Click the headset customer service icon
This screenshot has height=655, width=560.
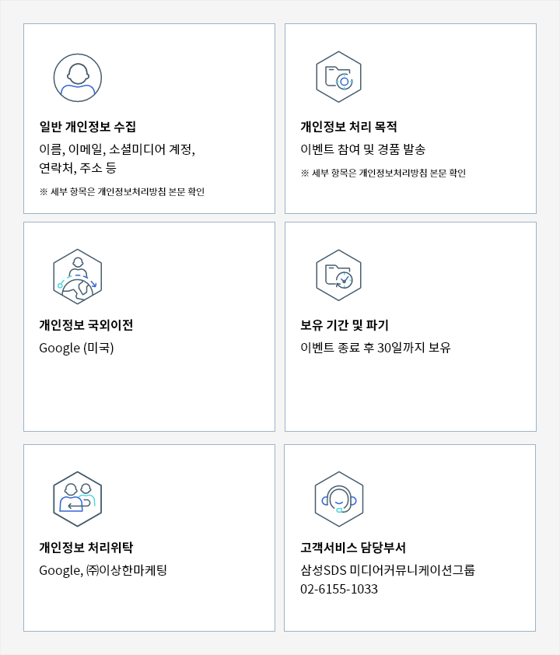[338, 499]
